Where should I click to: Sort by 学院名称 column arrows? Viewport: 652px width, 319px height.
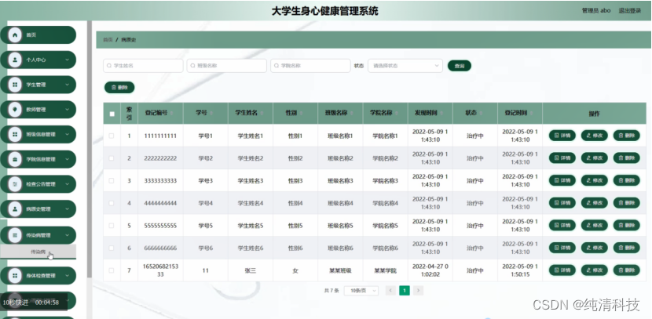[x=395, y=113]
